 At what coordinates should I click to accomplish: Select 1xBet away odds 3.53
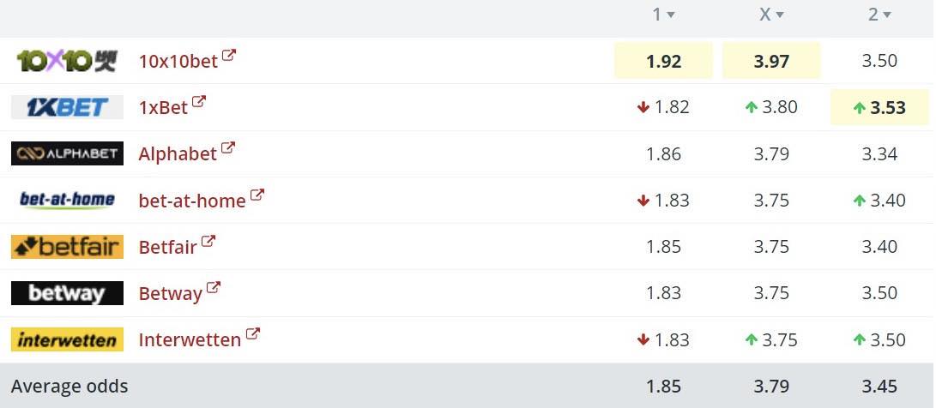[880, 107]
